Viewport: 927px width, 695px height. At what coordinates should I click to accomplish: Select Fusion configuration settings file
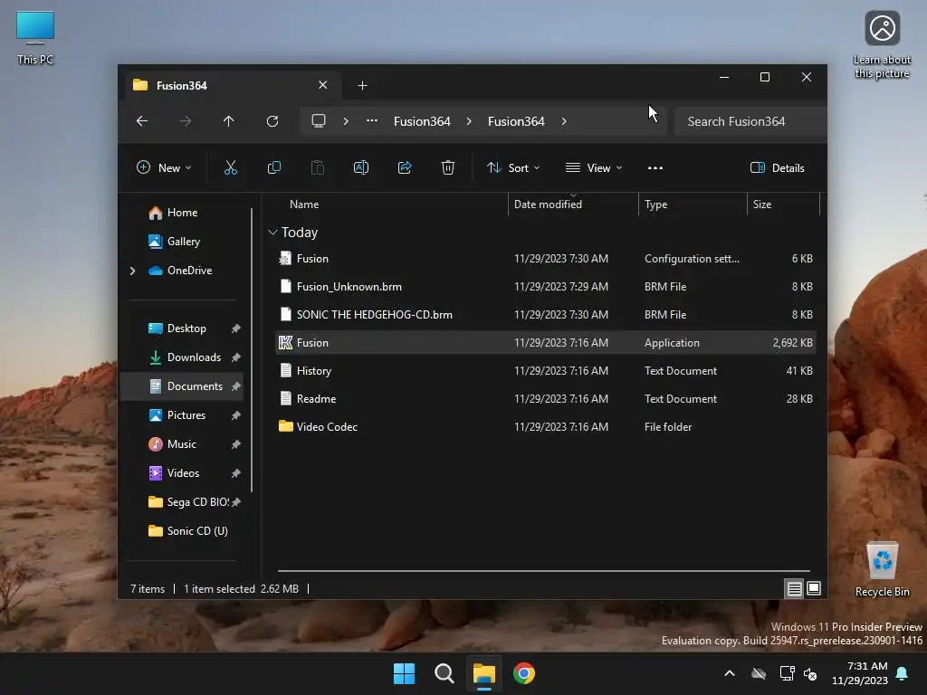(546, 259)
